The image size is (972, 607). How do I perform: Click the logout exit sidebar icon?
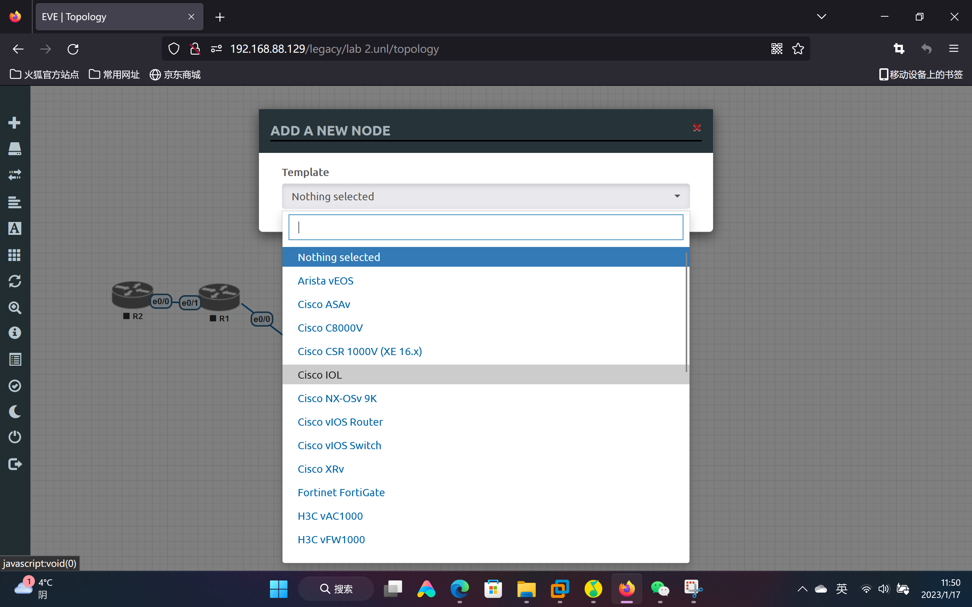(14, 464)
